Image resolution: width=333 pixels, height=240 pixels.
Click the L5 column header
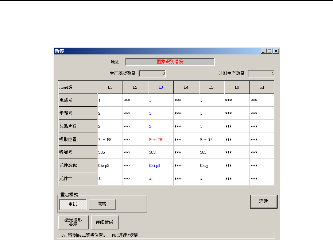[x=212, y=87]
